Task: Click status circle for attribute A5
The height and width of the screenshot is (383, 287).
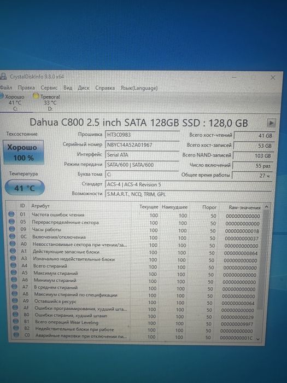Action: click(x=14, y=272)
